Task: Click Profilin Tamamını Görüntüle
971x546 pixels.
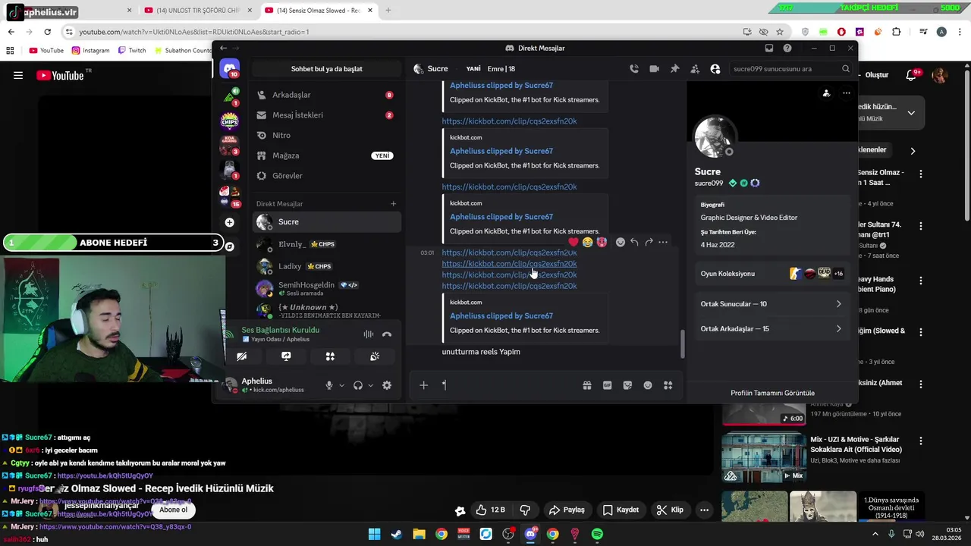Action: (x=772, y=393)
